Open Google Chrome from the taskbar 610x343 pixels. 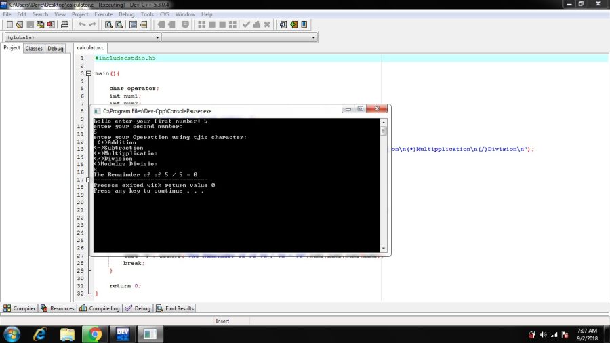tap(94, 334)
